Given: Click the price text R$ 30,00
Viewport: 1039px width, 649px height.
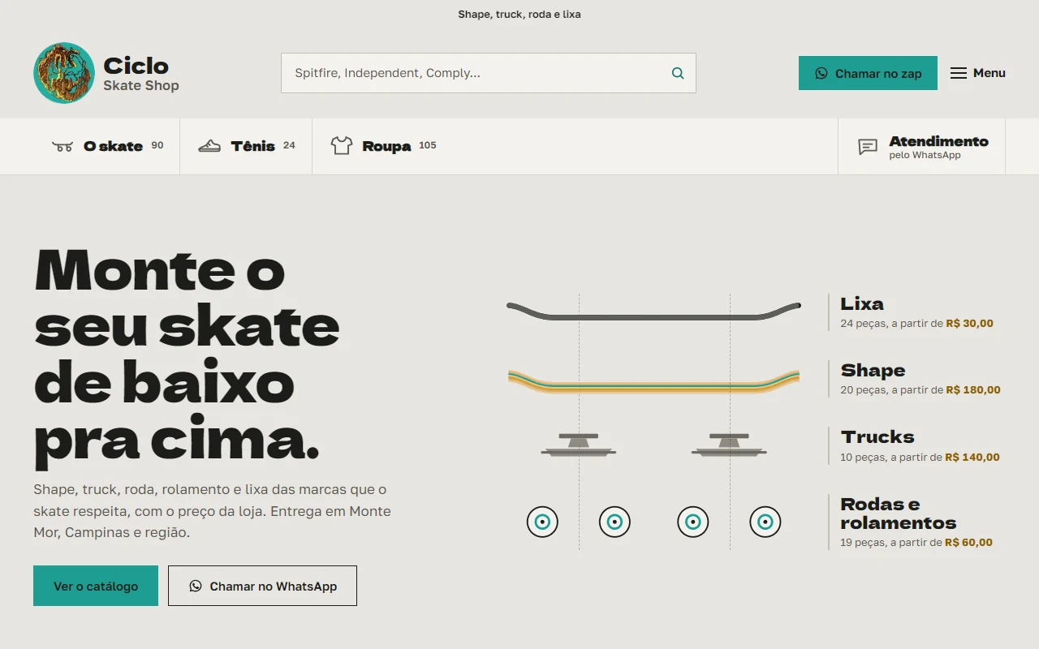Looking at the screenshot, I should click(969, 323).
